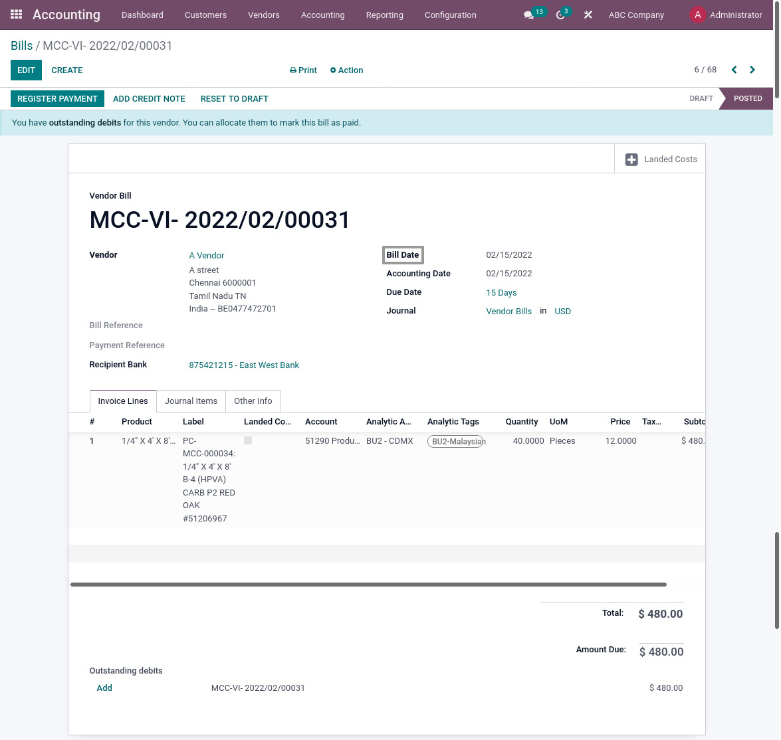Switch to the Other Info tab
This screenshot has height=740, width=781.
pyautogui.click(x=253, y=401)
